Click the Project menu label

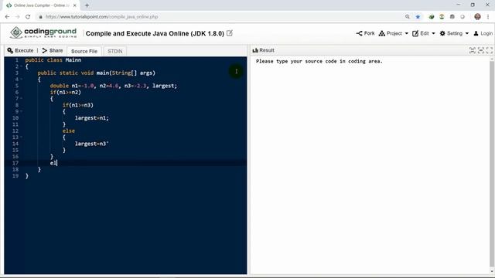394,33
